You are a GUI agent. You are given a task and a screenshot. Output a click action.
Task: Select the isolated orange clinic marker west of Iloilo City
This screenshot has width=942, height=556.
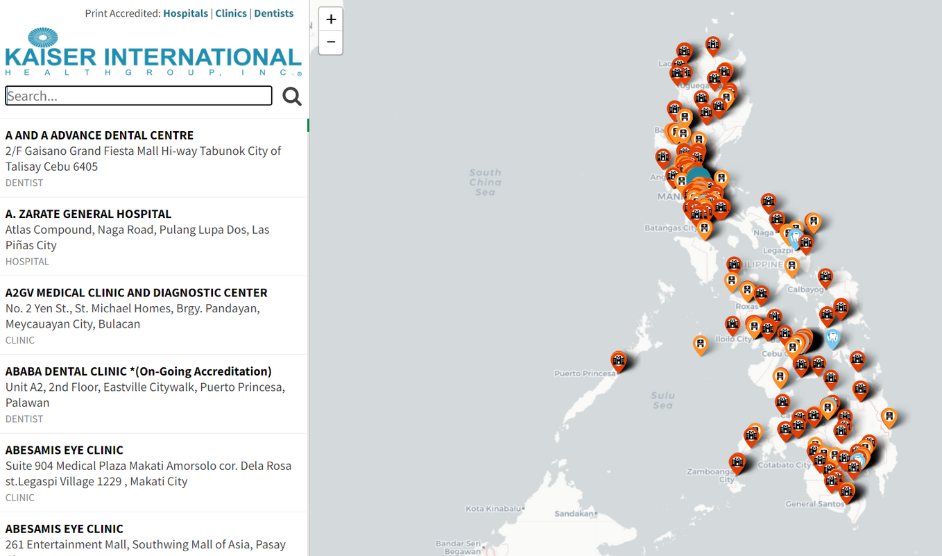click(701, 344)
